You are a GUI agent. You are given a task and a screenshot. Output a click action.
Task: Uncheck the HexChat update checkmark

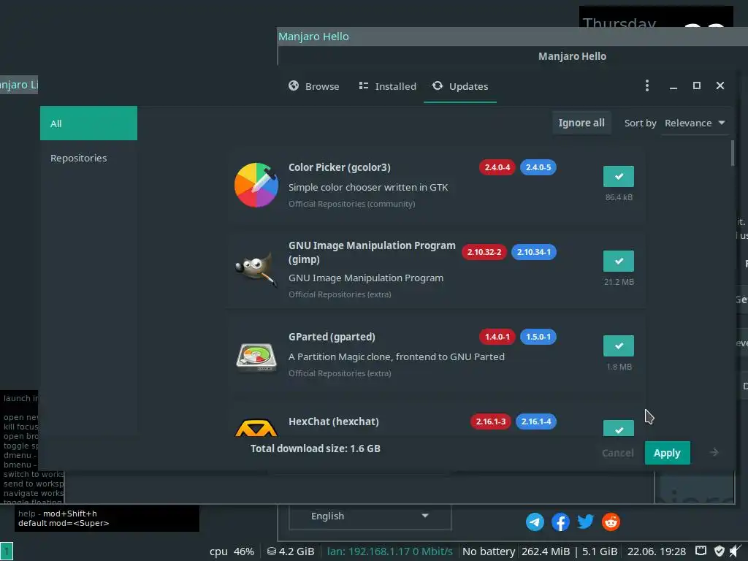[619, 428]
